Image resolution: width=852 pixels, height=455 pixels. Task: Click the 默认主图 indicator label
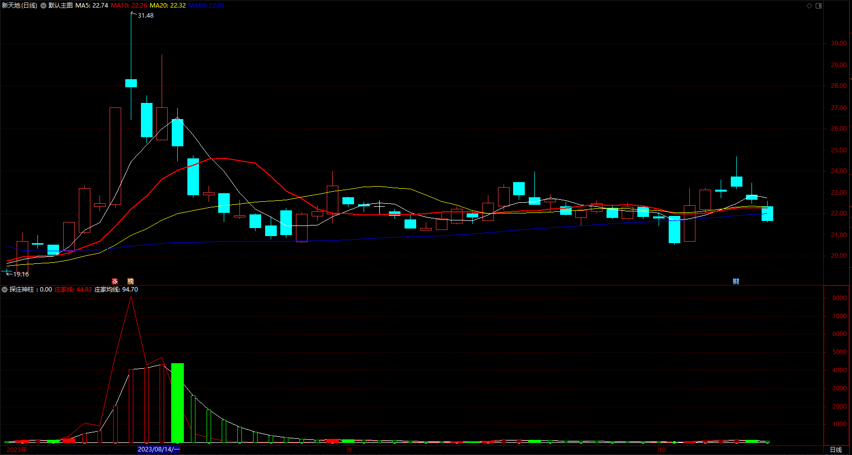point(61,6)
